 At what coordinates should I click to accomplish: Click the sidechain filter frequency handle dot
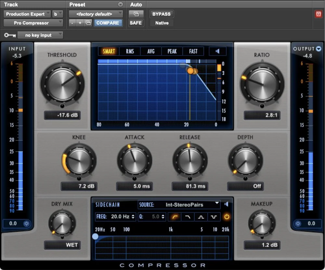[x=95, y=236]
